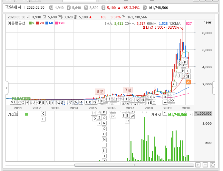Screen dimensions: 223x171
Task: Click the horizontal chart scrollbar thumb
Action: [134, 165]
